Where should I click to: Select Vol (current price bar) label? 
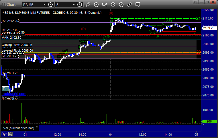coord(19,128)
